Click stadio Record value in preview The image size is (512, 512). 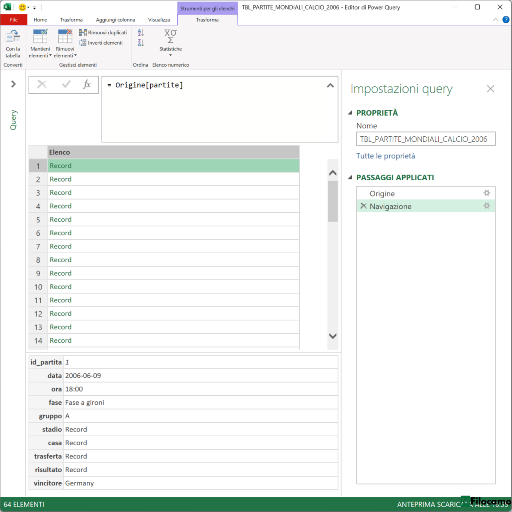[x=76, y=429]
